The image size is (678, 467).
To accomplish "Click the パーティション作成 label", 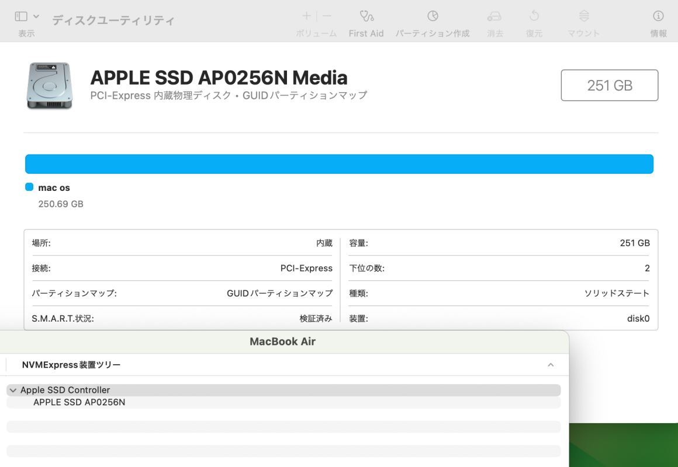I will [x=433, y=33].
